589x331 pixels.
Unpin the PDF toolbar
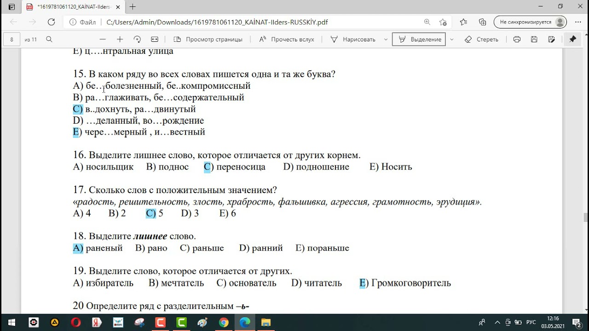(x=572, y=40)
